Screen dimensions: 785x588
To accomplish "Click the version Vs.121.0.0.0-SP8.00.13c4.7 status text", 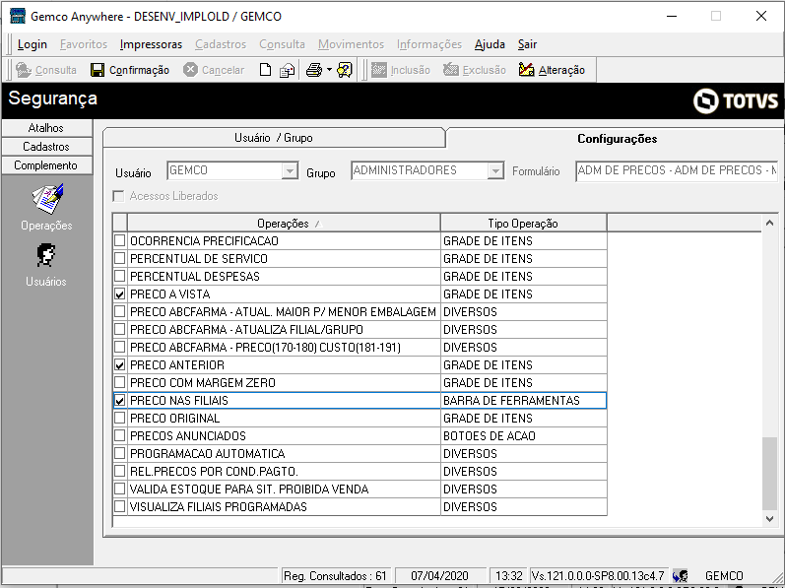I will coord(598,576).
